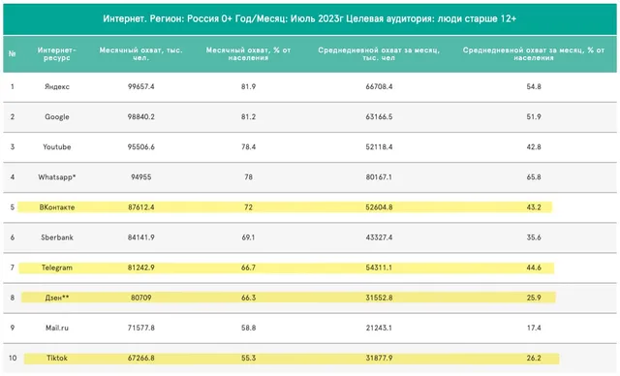
Task: Click the daily percent '42.8' for Youtube
Action: (x=534, y=146)
